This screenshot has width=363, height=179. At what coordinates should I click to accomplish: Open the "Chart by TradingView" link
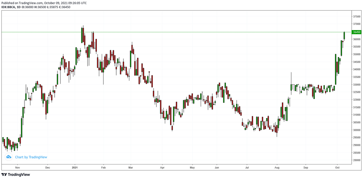point(31,157)
